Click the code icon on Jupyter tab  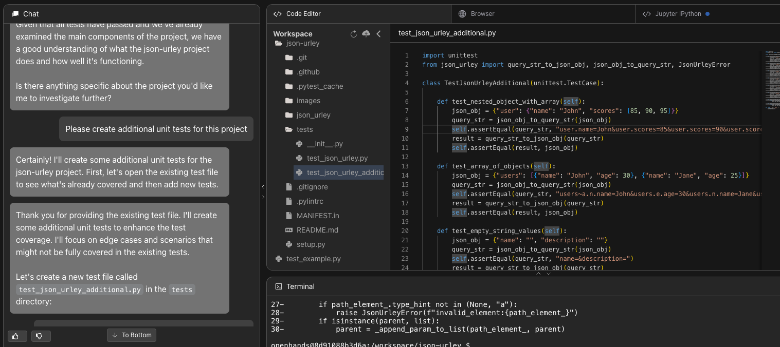[646, 14]
